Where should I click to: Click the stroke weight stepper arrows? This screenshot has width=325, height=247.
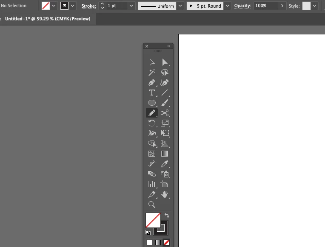(x=102, y=6)
